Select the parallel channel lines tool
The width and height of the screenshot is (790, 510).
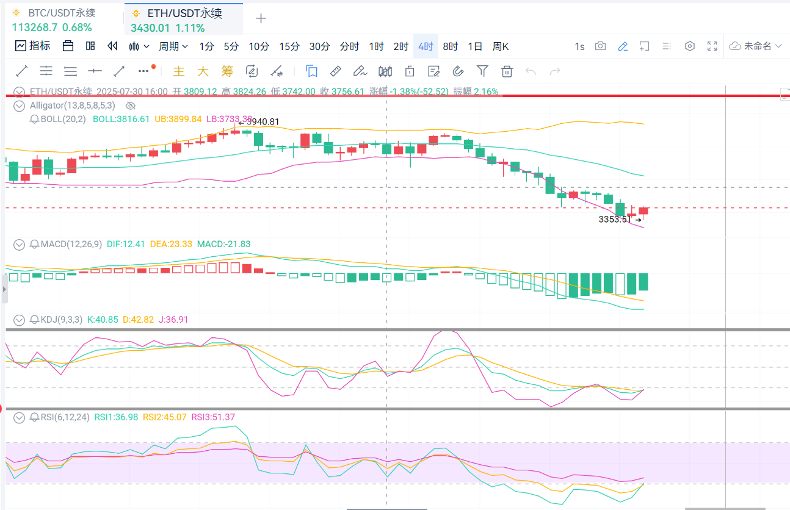point(46,71)
